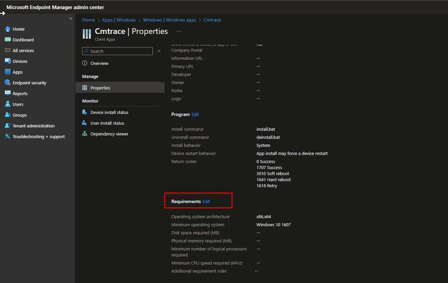This screenshot has height=283, width=448.
Task: Open Devices icon in sidebar
Action: (x=8, y=61)
